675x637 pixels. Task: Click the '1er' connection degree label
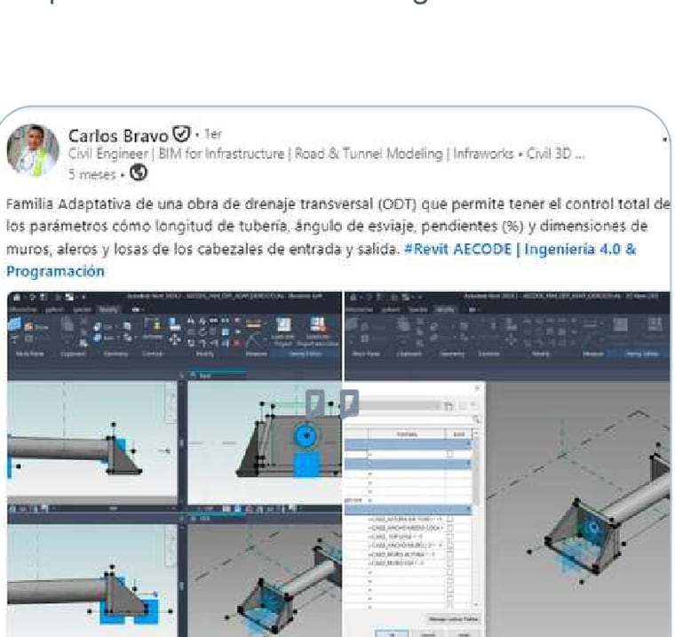[213, 134]
